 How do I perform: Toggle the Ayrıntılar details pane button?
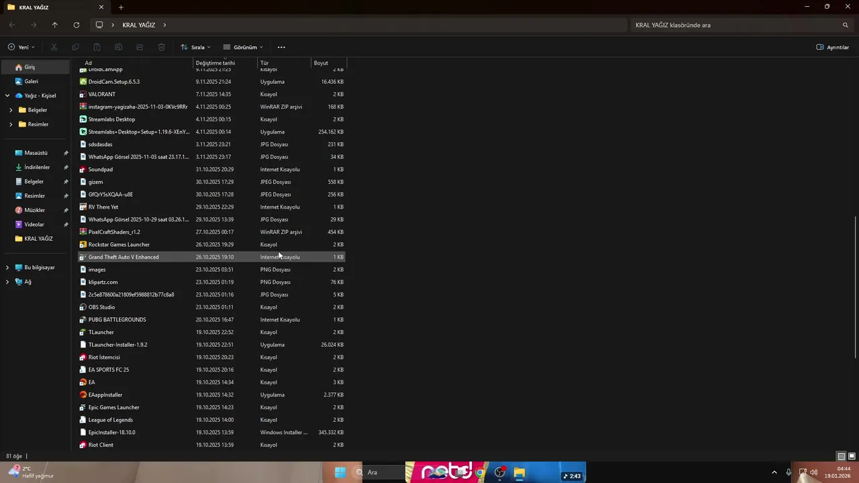pos(833,47)
